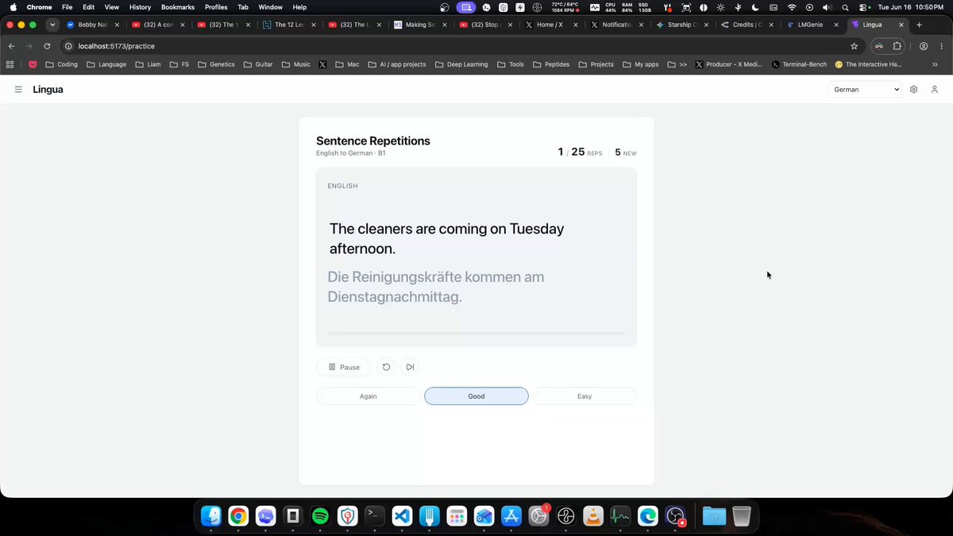Open the Lingua hamburger menu
The width and height of the screenshot is (953, 536).
coord(18,90)
